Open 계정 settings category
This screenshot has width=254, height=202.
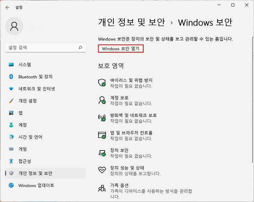[x=45, y=125]
